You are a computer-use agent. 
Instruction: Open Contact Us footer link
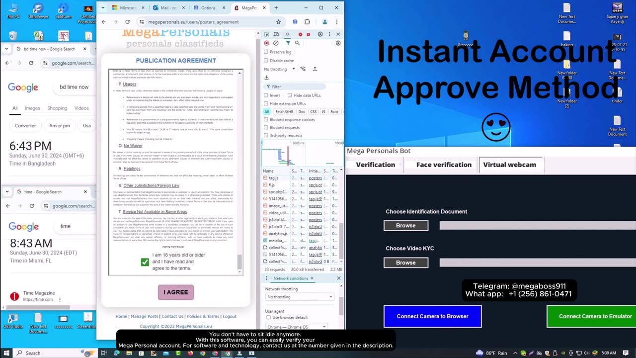click(x=172, y=316)
